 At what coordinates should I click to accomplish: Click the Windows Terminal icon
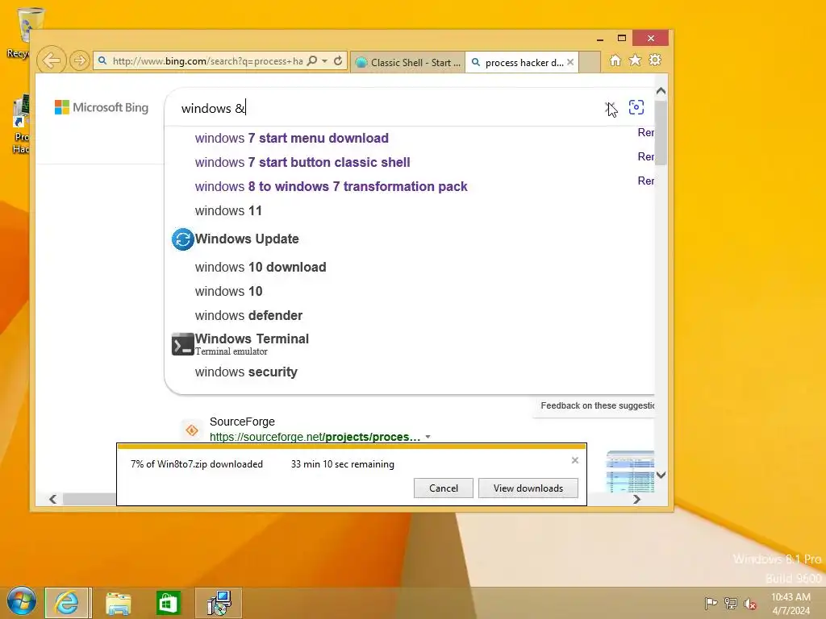tap(183, 344)
